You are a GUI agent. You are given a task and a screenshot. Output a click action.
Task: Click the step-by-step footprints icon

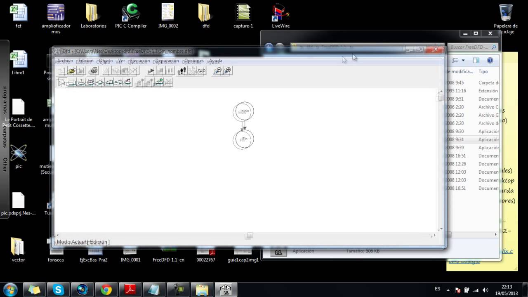click(182, 71)
